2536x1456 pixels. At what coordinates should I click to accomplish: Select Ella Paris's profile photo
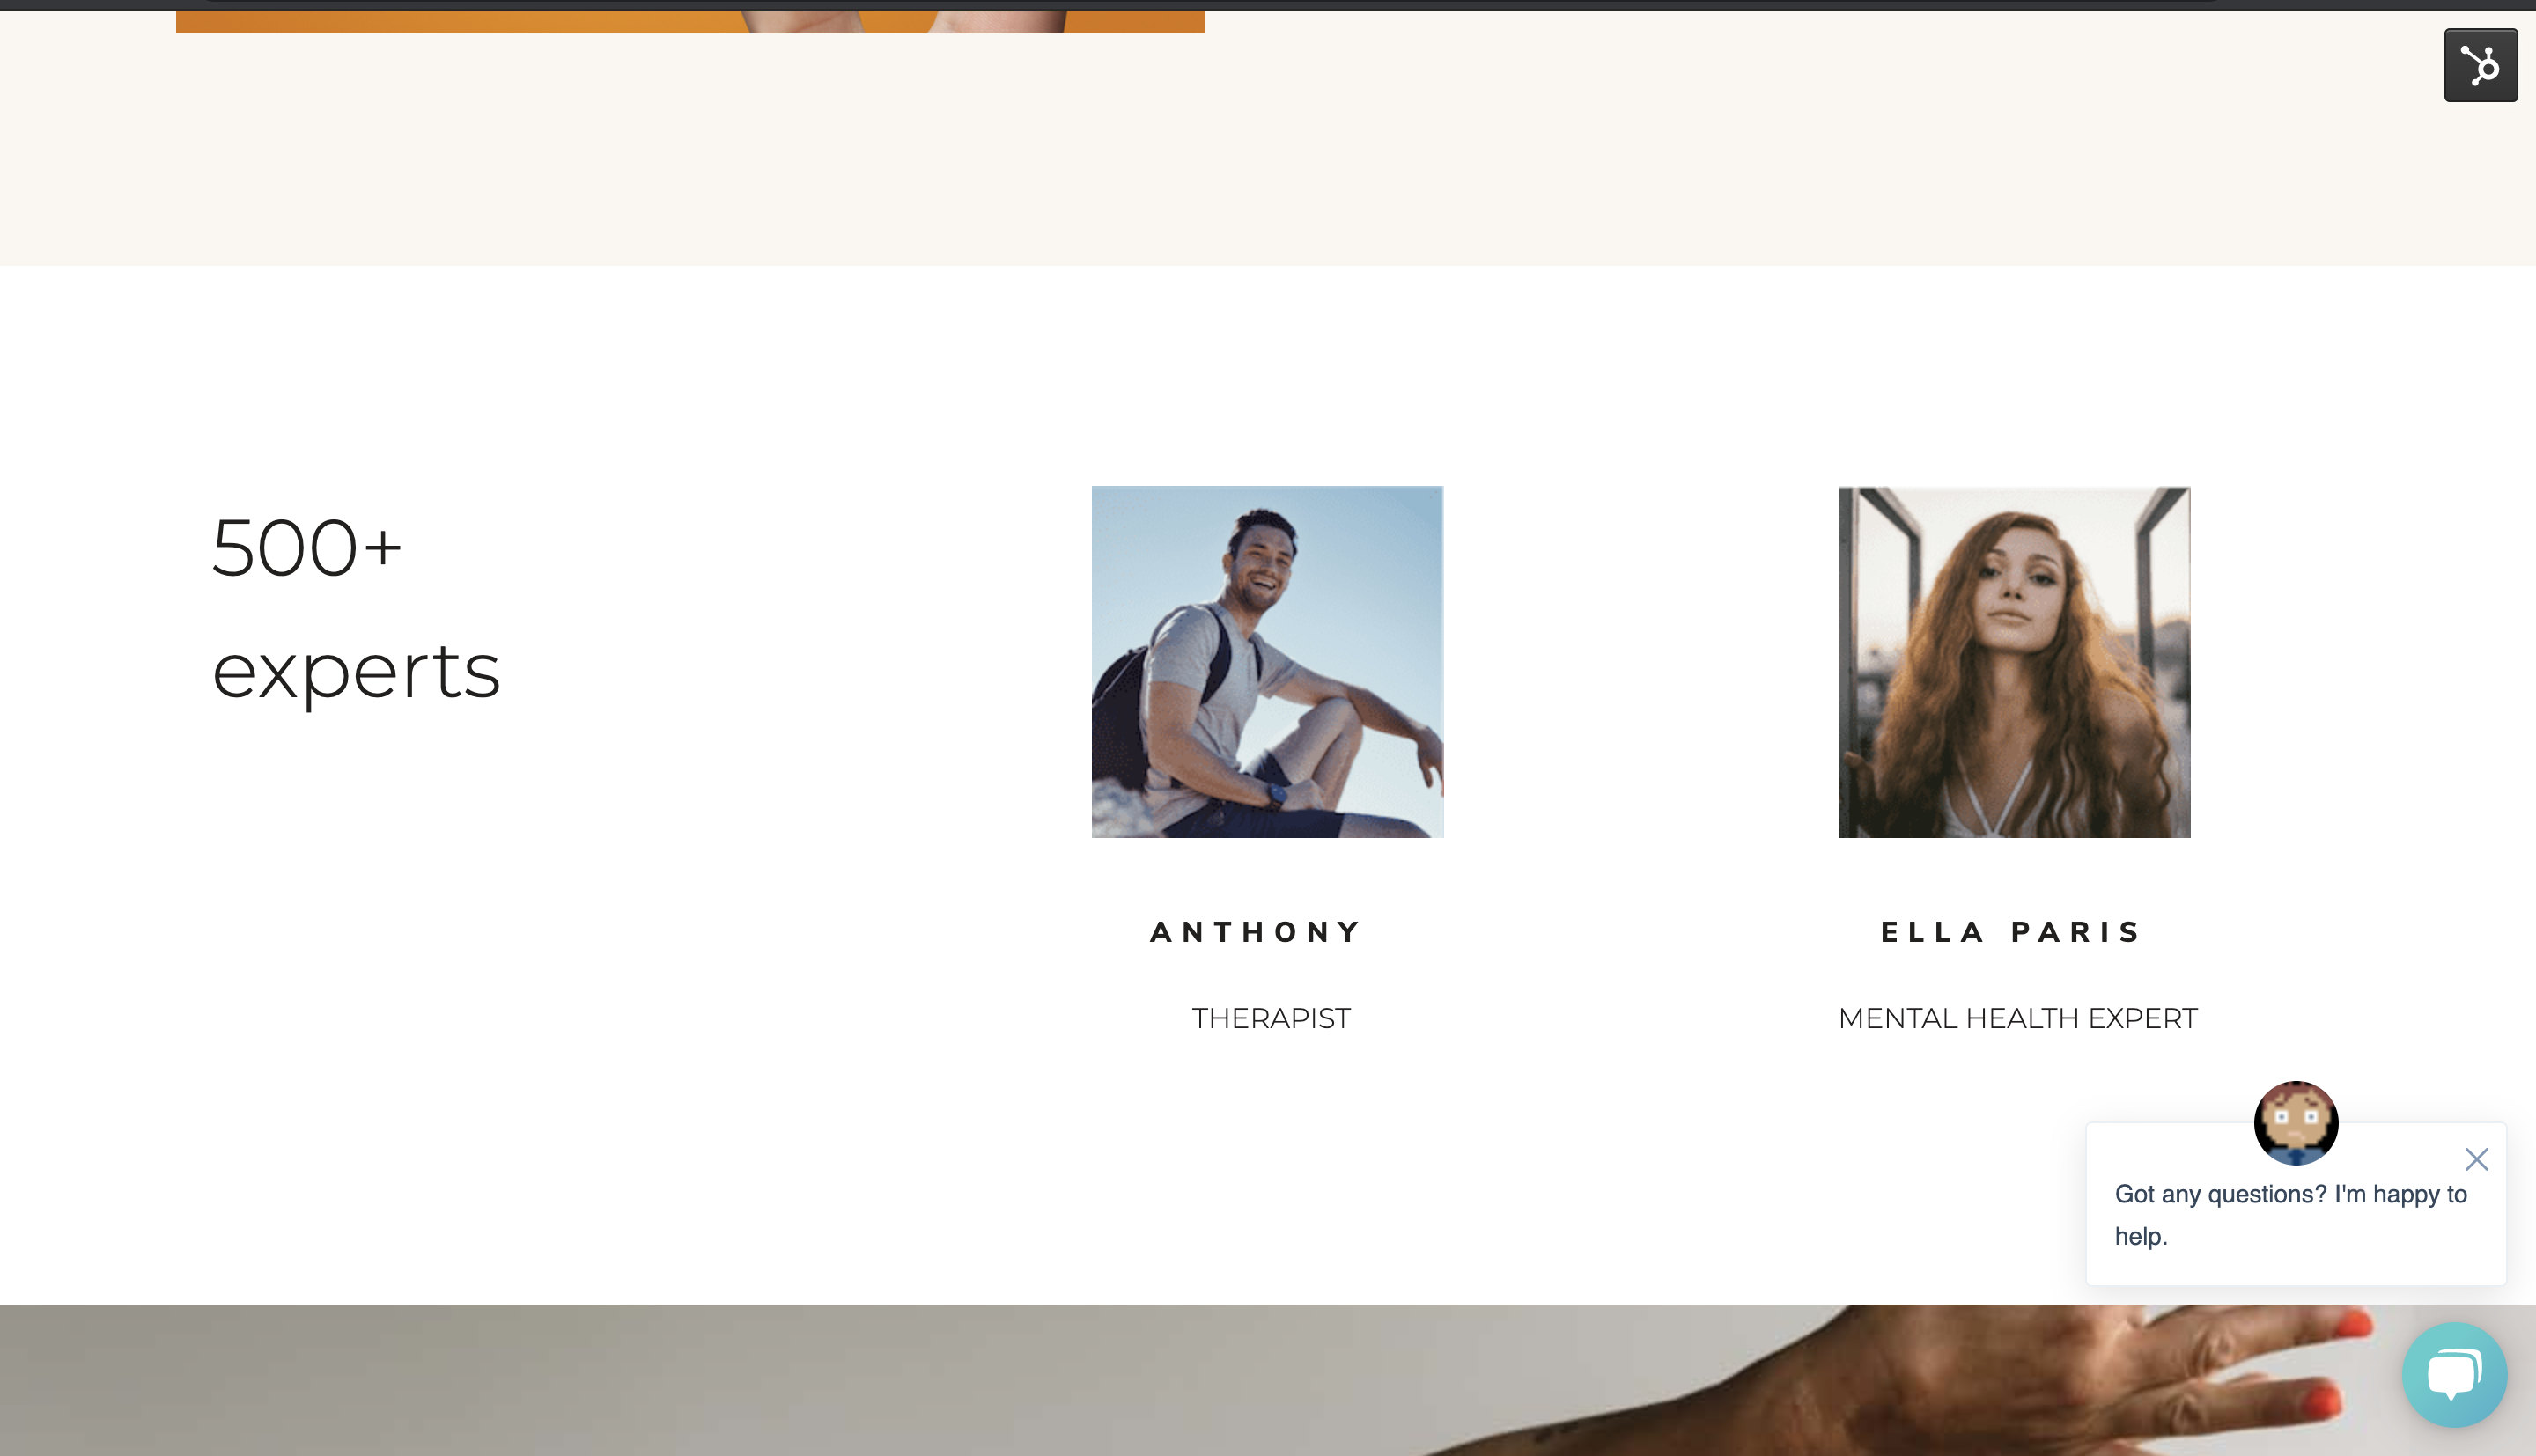(2014, 662)
